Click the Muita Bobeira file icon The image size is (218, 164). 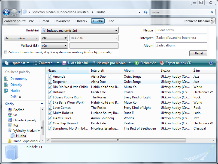click(x=50, y=113)
